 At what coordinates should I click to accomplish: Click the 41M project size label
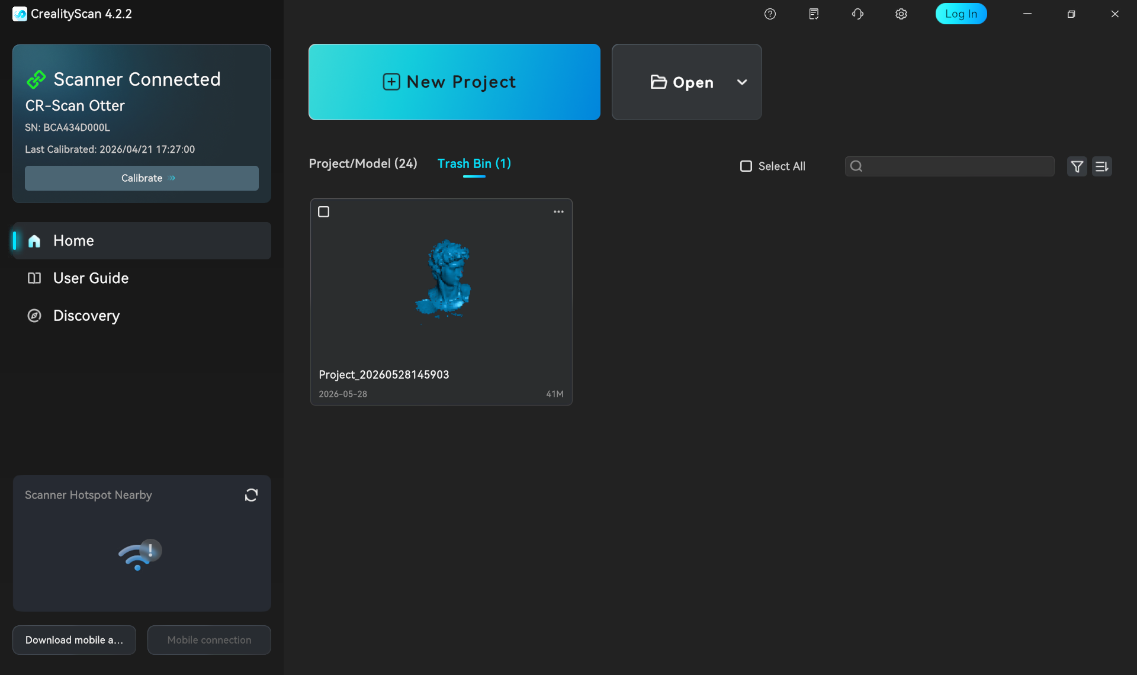555,394
